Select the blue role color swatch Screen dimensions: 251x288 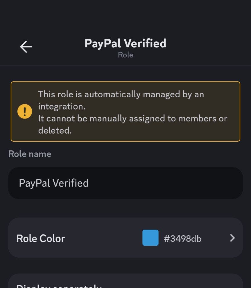150,238
